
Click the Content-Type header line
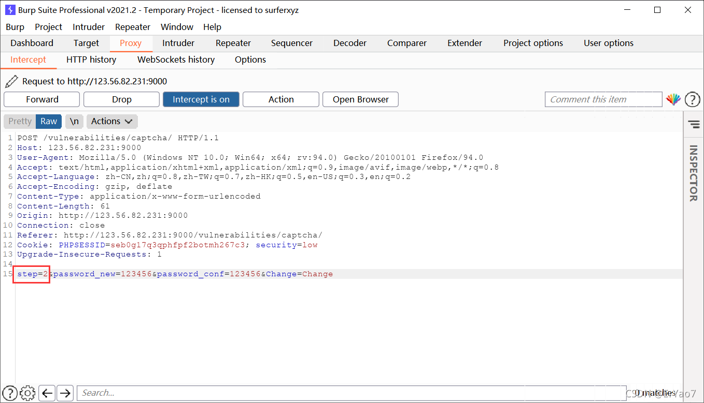(x=138, y=197)
